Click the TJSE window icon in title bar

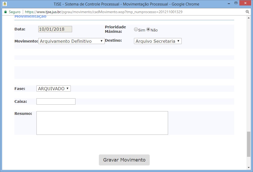point(5,4)
